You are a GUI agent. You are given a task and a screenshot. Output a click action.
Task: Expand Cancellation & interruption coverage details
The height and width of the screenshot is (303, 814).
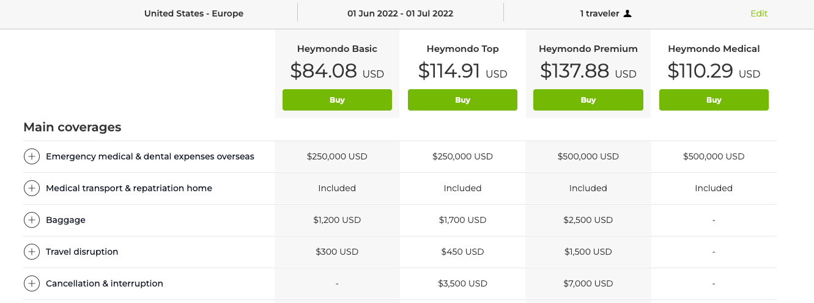tap(31, 283)
